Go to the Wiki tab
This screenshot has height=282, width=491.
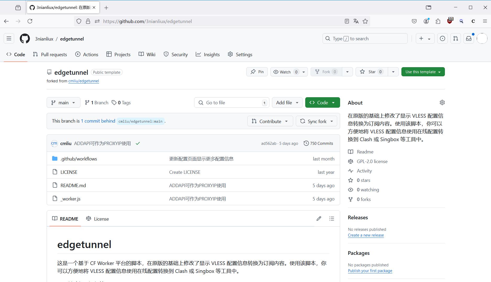(147, 54)
